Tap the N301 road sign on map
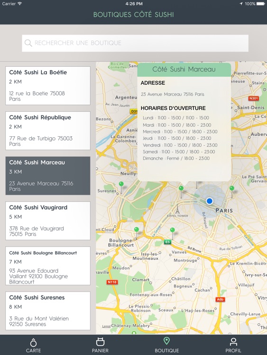Viewport: 267px width, 355px height. tap(254, 98)
